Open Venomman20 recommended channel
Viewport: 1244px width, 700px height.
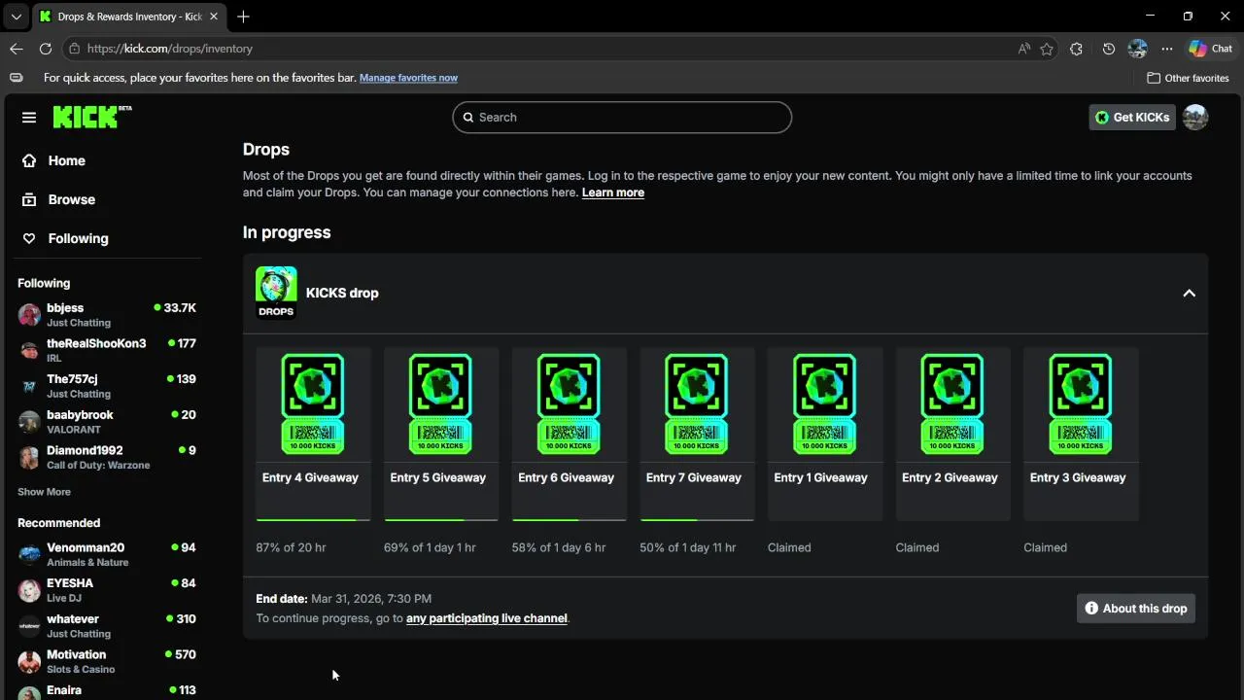[x=107, y=554]
